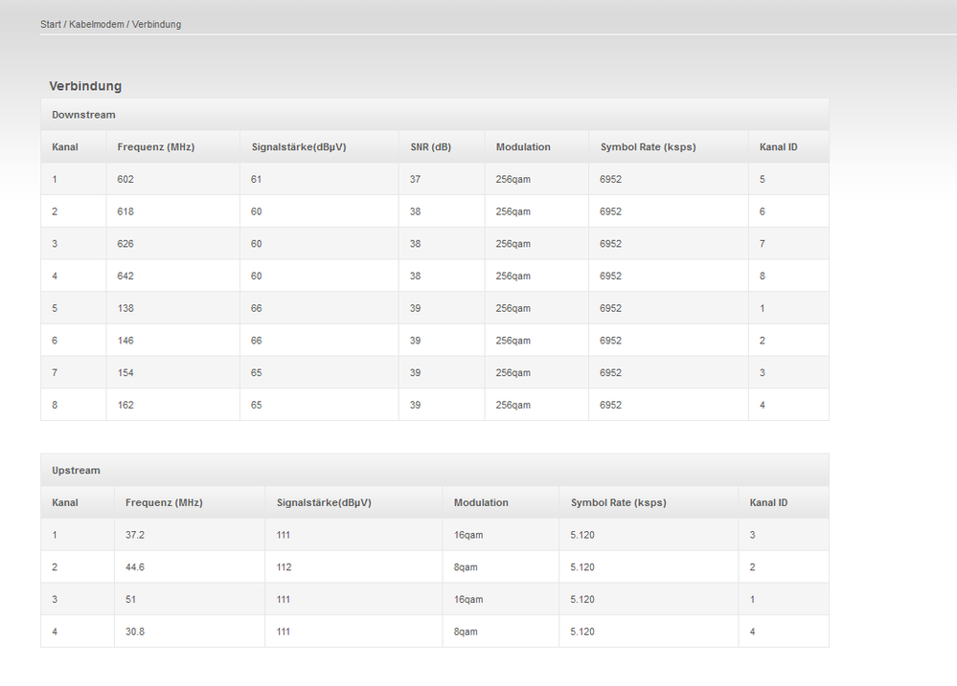Click 6952 in the 642 MHz row
This screenshot has width=957, height=686.
(610, 277)
